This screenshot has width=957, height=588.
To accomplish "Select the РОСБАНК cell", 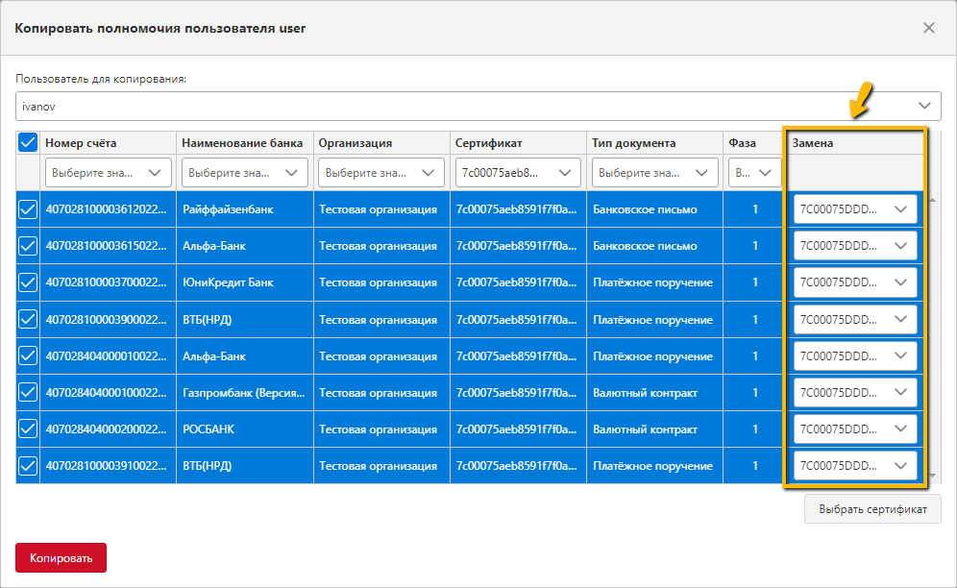I will tap(245, 429).
